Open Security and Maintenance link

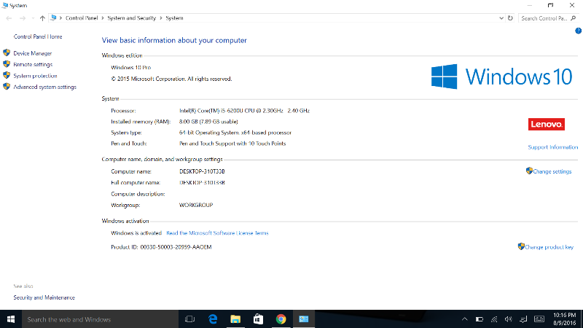[44, 297]
